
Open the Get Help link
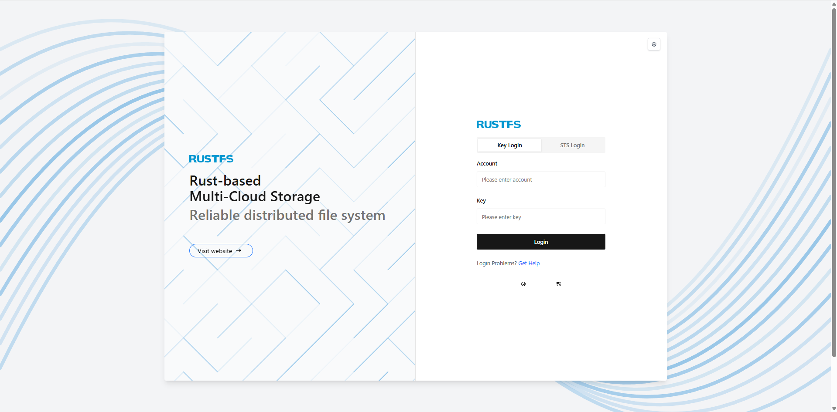(x=529, y=263)
